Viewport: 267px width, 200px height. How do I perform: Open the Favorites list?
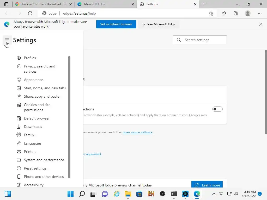click(x=224, y=13)
